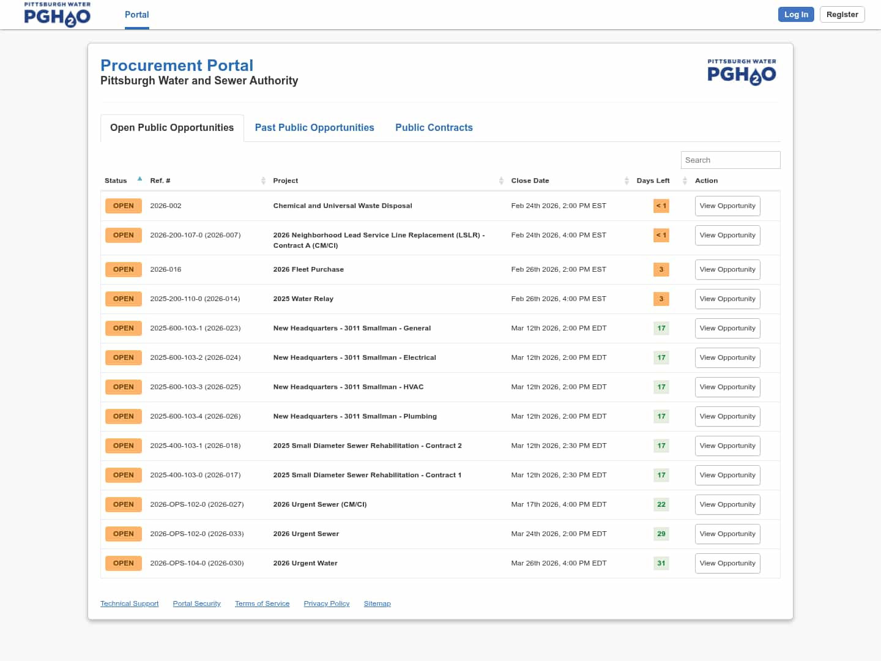Follow the Privacy Policy link
Screen dimensions: 881x661
(x=326, y=603)
